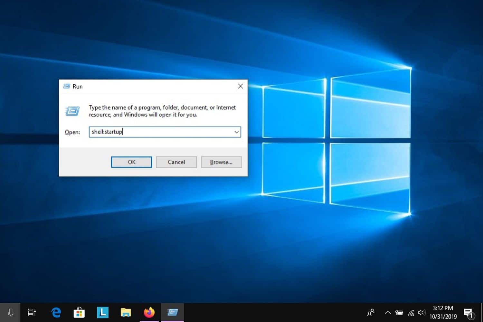Show hidden system tray icons
This screenshot has height=322, width=483.
pos(388,312)
